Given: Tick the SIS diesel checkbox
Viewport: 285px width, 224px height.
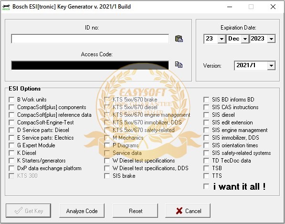Looking at the screenshot, I should point(206,115).
